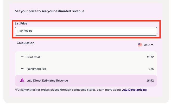Screen dimensions: 171x105
Task: Click the Calculation heading
Action: tap(26, 43)
